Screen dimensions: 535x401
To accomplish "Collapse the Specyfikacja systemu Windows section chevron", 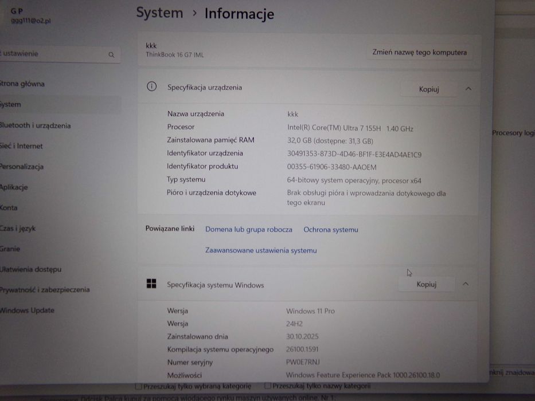I will coord(466,284).
